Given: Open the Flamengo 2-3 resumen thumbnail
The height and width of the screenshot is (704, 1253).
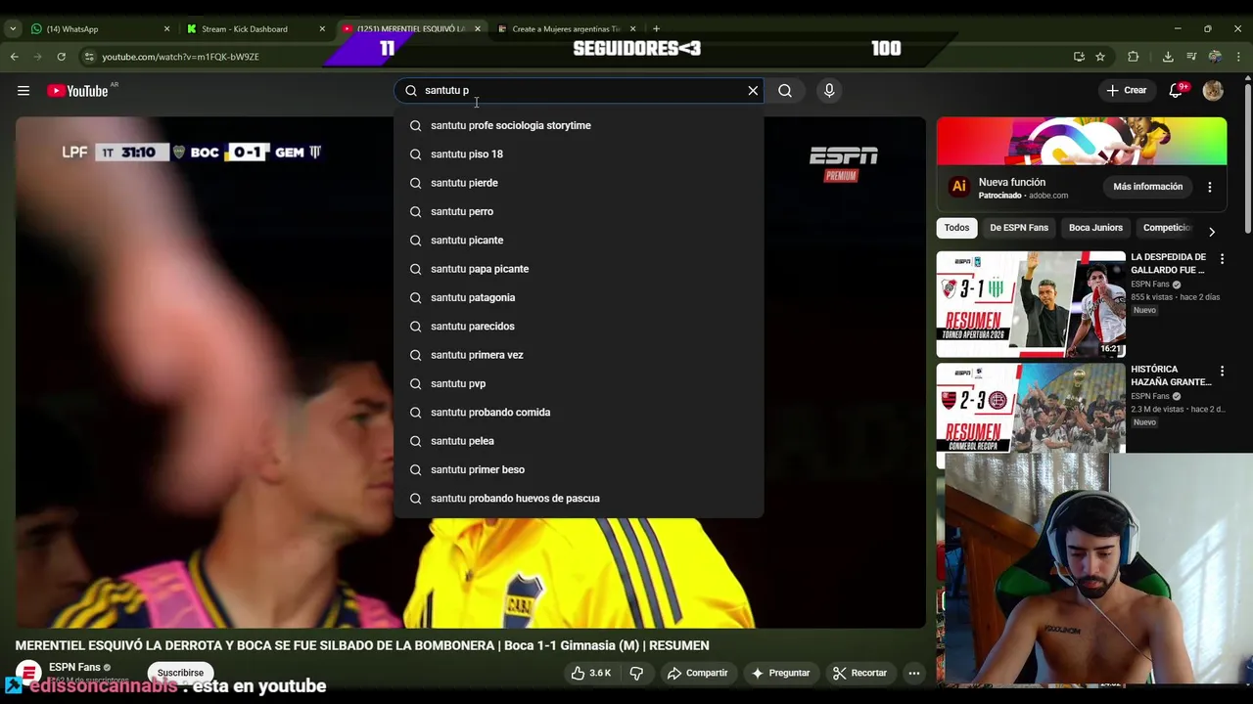Looking at the screenshot, I should (x=1031, y=409).
